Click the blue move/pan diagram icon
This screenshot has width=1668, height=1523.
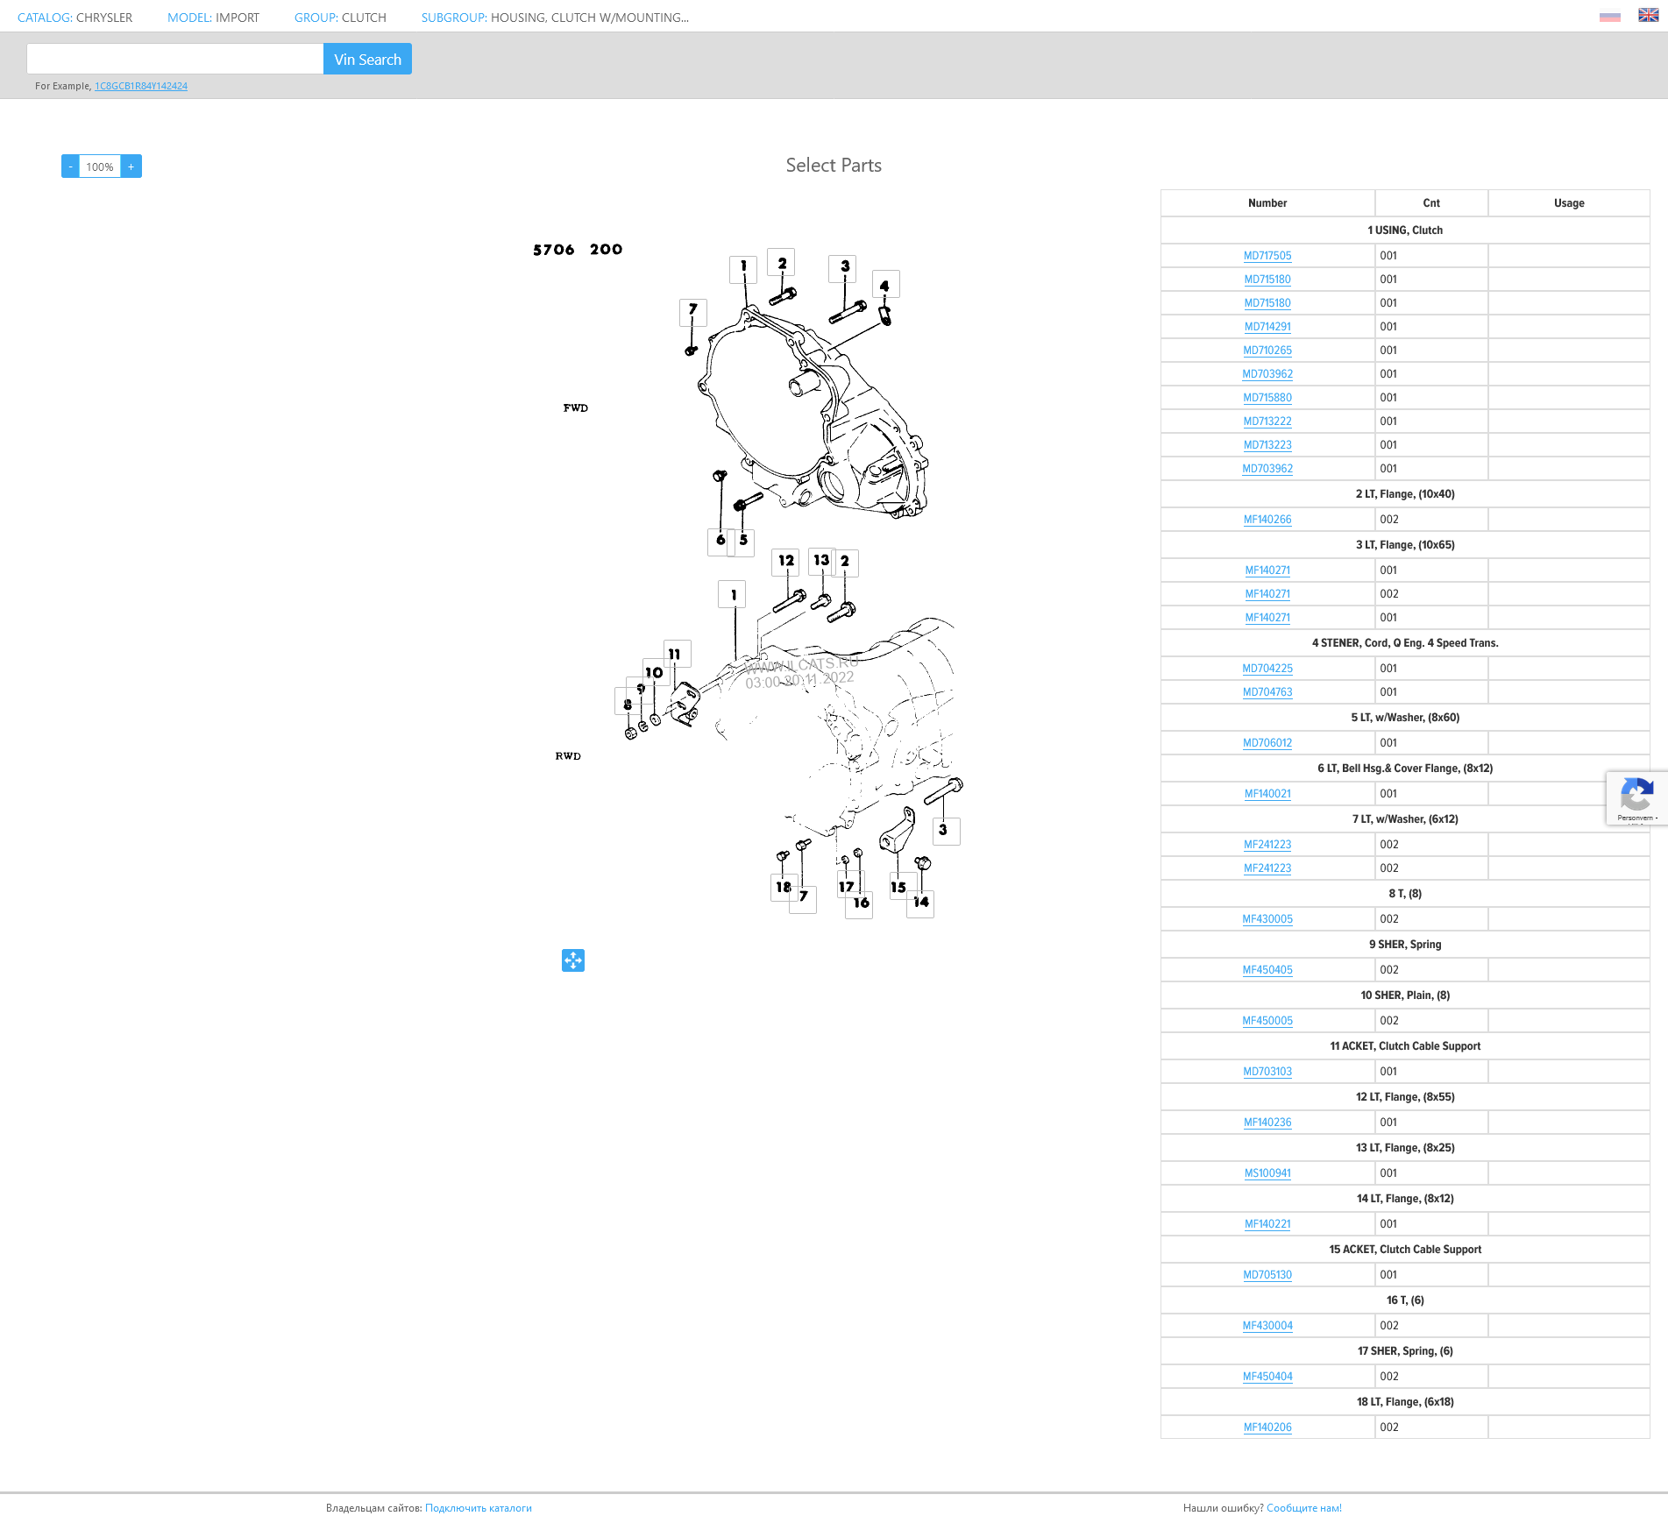tap(573, 960)
